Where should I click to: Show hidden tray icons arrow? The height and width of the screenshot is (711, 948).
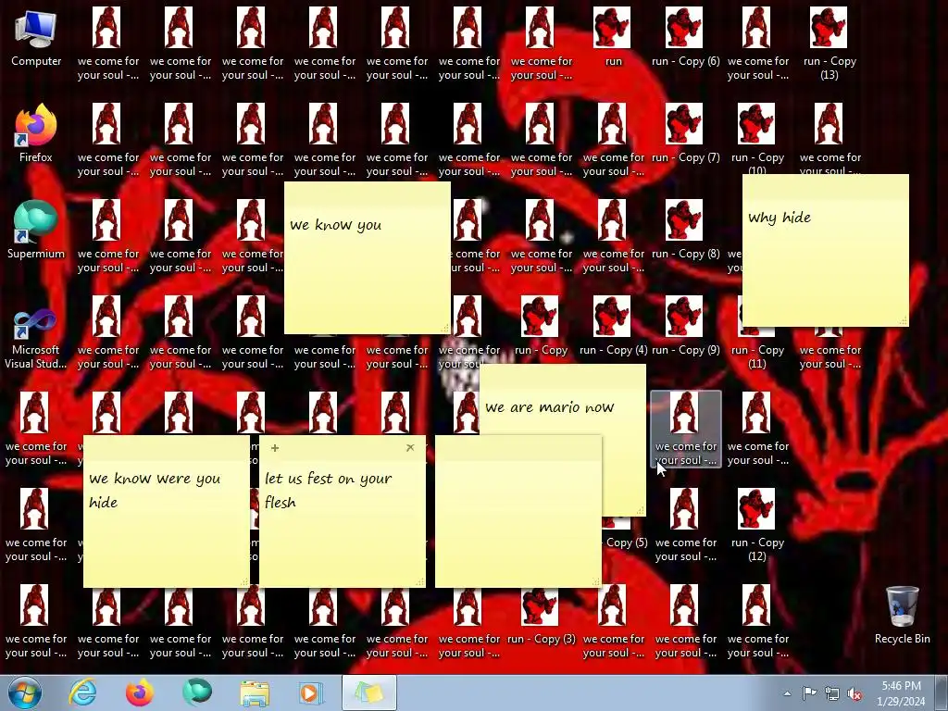click(787, 693)
